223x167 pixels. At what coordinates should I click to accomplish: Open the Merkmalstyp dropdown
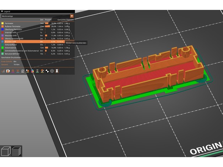tap(35, 16)
